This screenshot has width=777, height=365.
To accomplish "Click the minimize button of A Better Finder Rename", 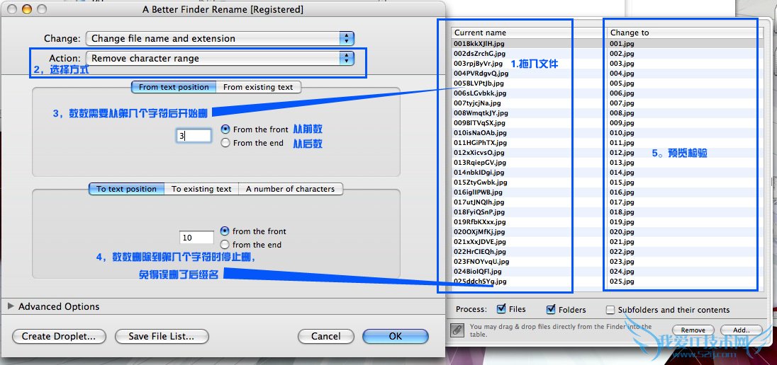I will point(27,9).
